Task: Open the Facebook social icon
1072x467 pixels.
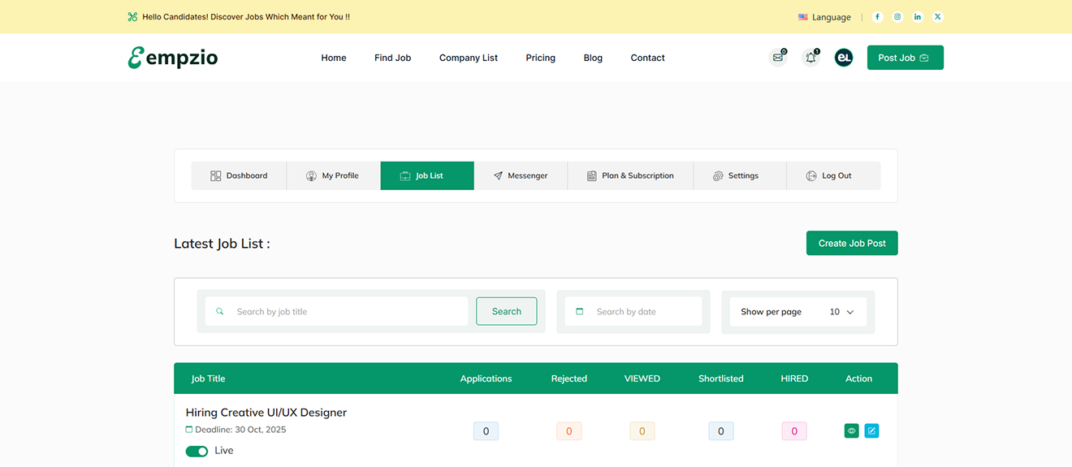Action: pos(877,16)
